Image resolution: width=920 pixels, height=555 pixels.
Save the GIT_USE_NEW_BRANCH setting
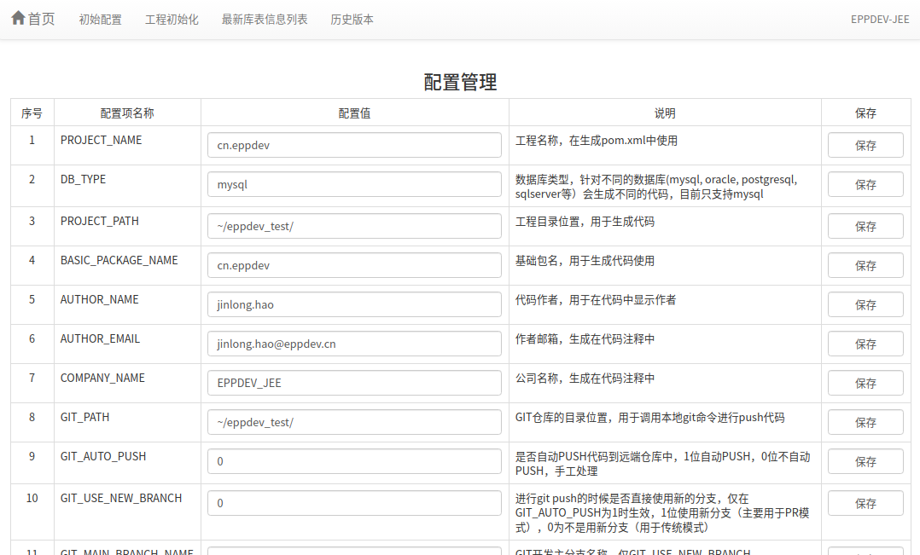pyautogui.click(x=865, y=504)
